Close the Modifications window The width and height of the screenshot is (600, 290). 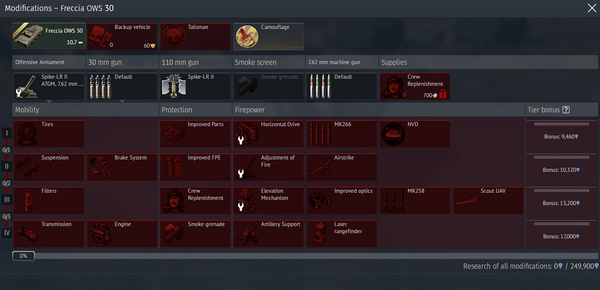click(592, 8)
